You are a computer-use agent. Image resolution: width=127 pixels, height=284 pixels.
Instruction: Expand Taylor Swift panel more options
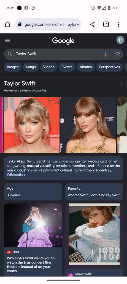[x=121, y=84]
